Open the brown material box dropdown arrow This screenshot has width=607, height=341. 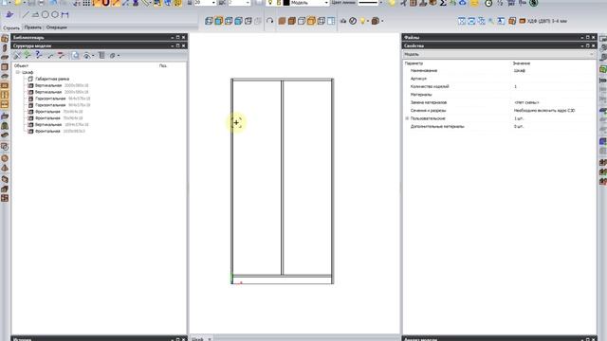[382, 21]
